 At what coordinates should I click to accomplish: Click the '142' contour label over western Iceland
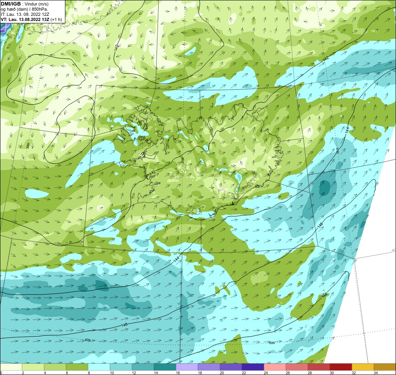(152, 172)
